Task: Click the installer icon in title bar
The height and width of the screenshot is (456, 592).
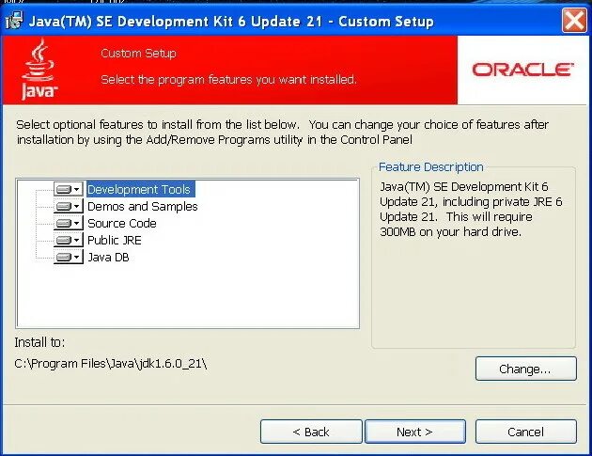Action: 14,21
